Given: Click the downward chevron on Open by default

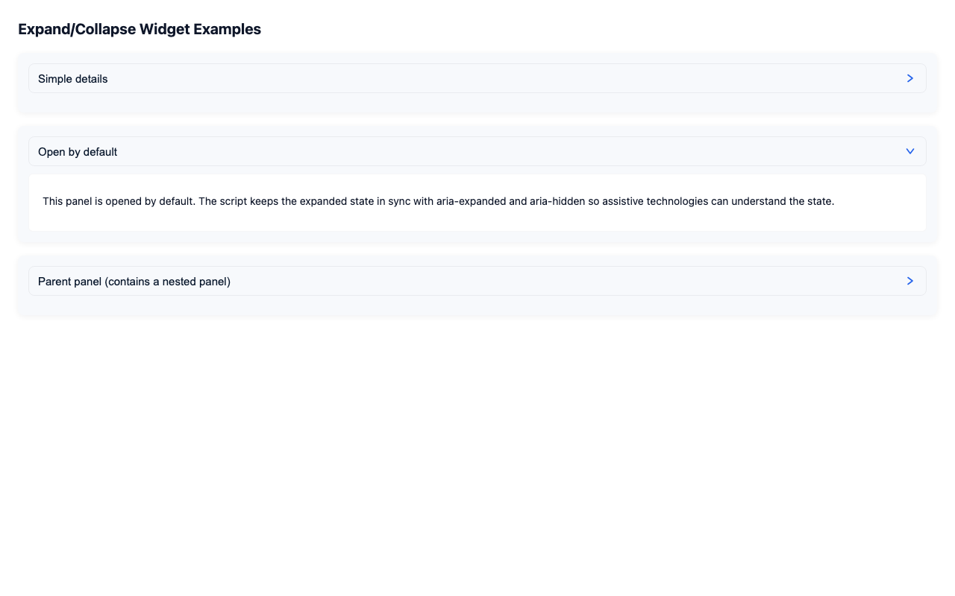Looking at the screenshot, I should tap(909, 151).
